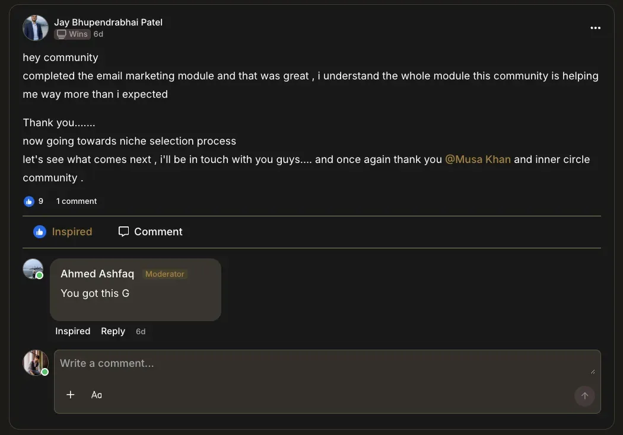The height and width of the screenshot is (435, 623).
Task: Click the plus icon to add attachment
Action: point(70,395)
